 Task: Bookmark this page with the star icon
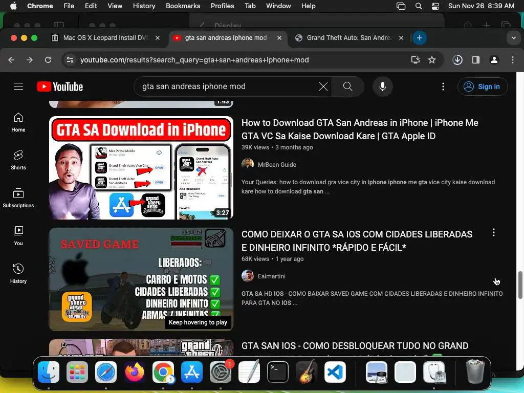tap(432, 60)
